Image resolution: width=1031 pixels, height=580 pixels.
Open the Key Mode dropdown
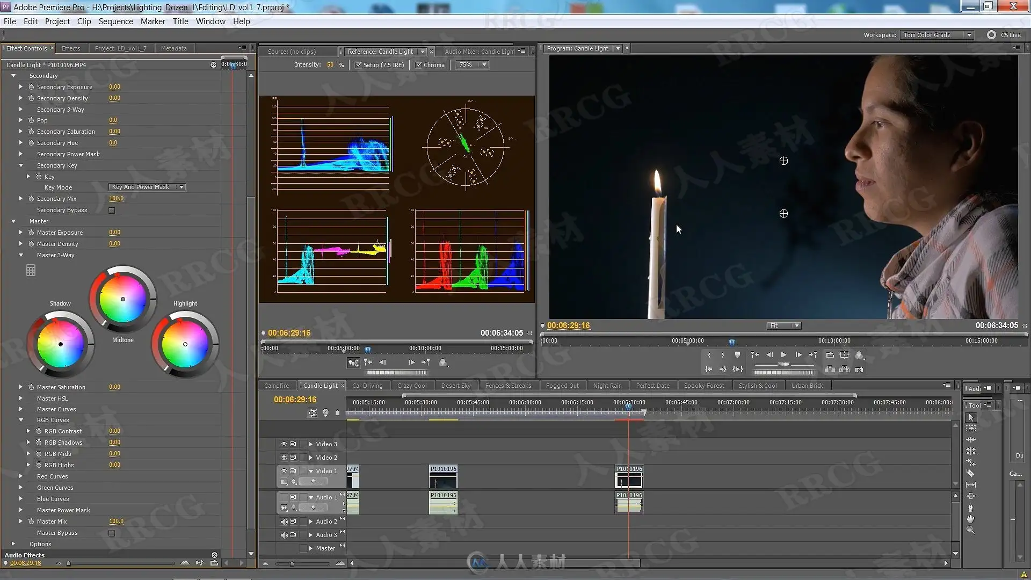148,187
